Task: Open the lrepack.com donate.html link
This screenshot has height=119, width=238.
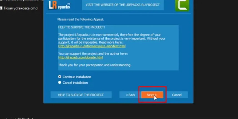Action: (81, 58)
